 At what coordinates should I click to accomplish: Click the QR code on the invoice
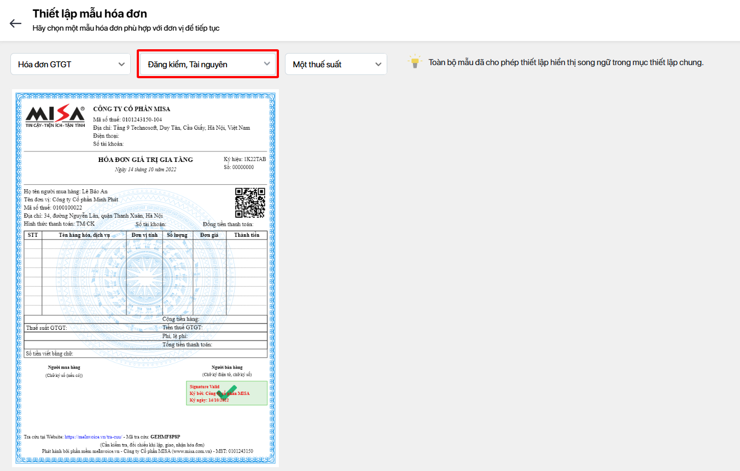[x=250, y=202]
